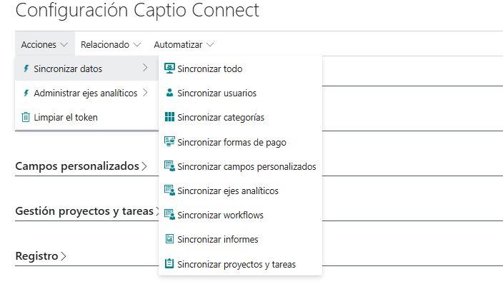Open the Acciones dropdown menu
The height and width of the screenshot is (289, 503).
44,44
